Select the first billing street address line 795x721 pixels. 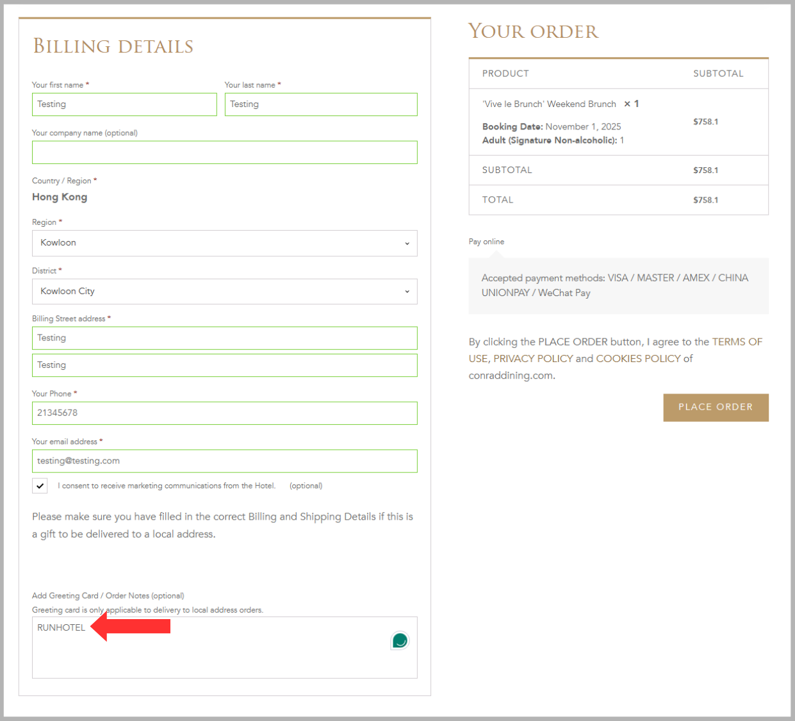pyautogui.click(x=224, y=338)
